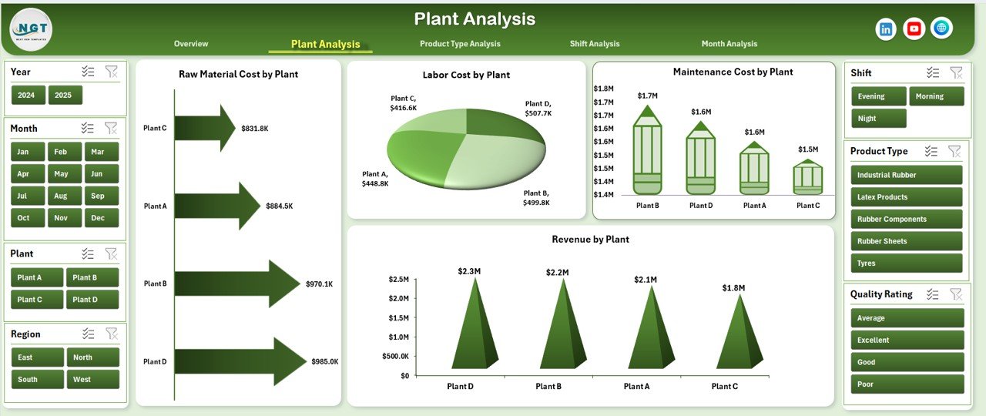This screenshot has width=986, height=416.
Task: Open the Shift Analysis tab
Action: [x=594, y=44]
